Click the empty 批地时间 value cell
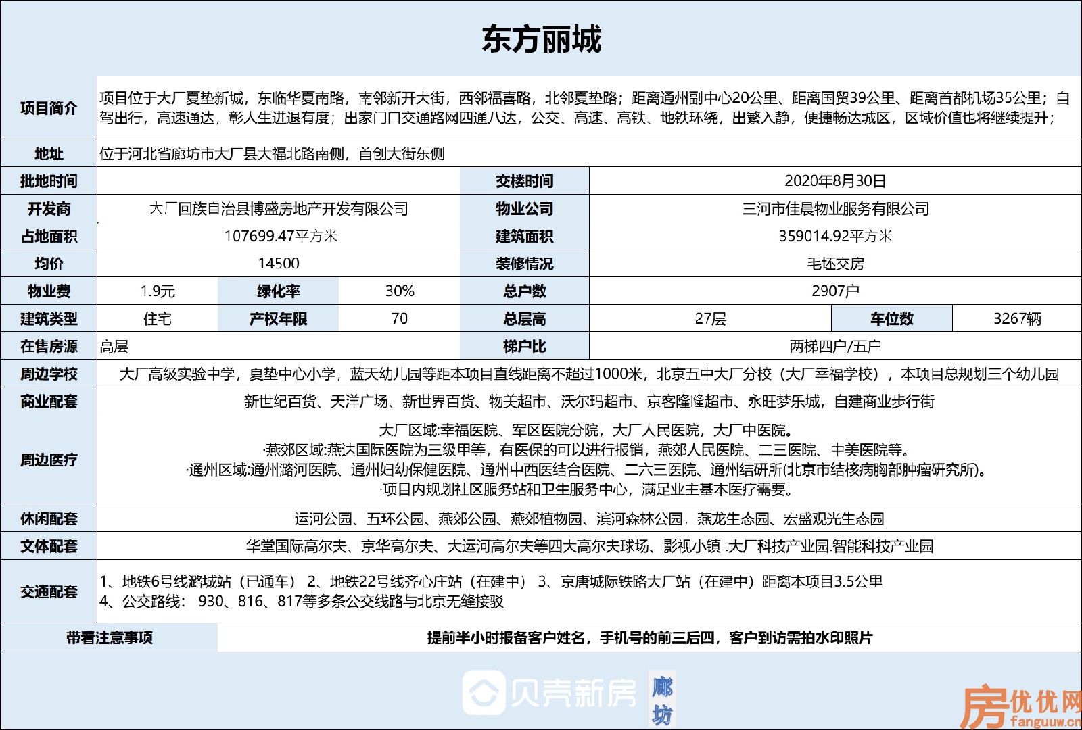This screenshot has width=1082, height=730. pos(279,181)
